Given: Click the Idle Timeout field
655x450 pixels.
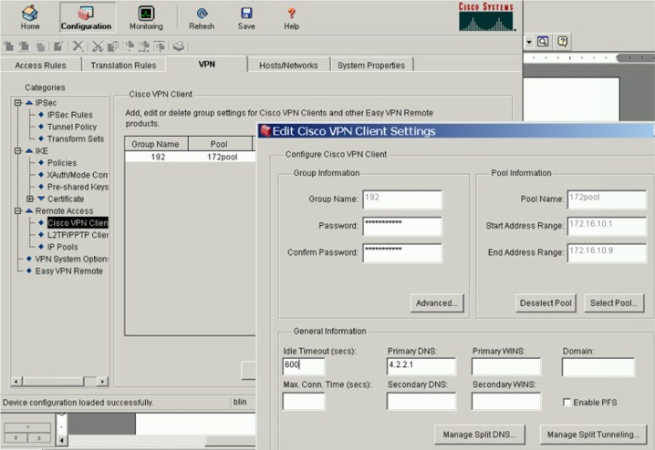Looking at the screenshot, I should 304,366.
